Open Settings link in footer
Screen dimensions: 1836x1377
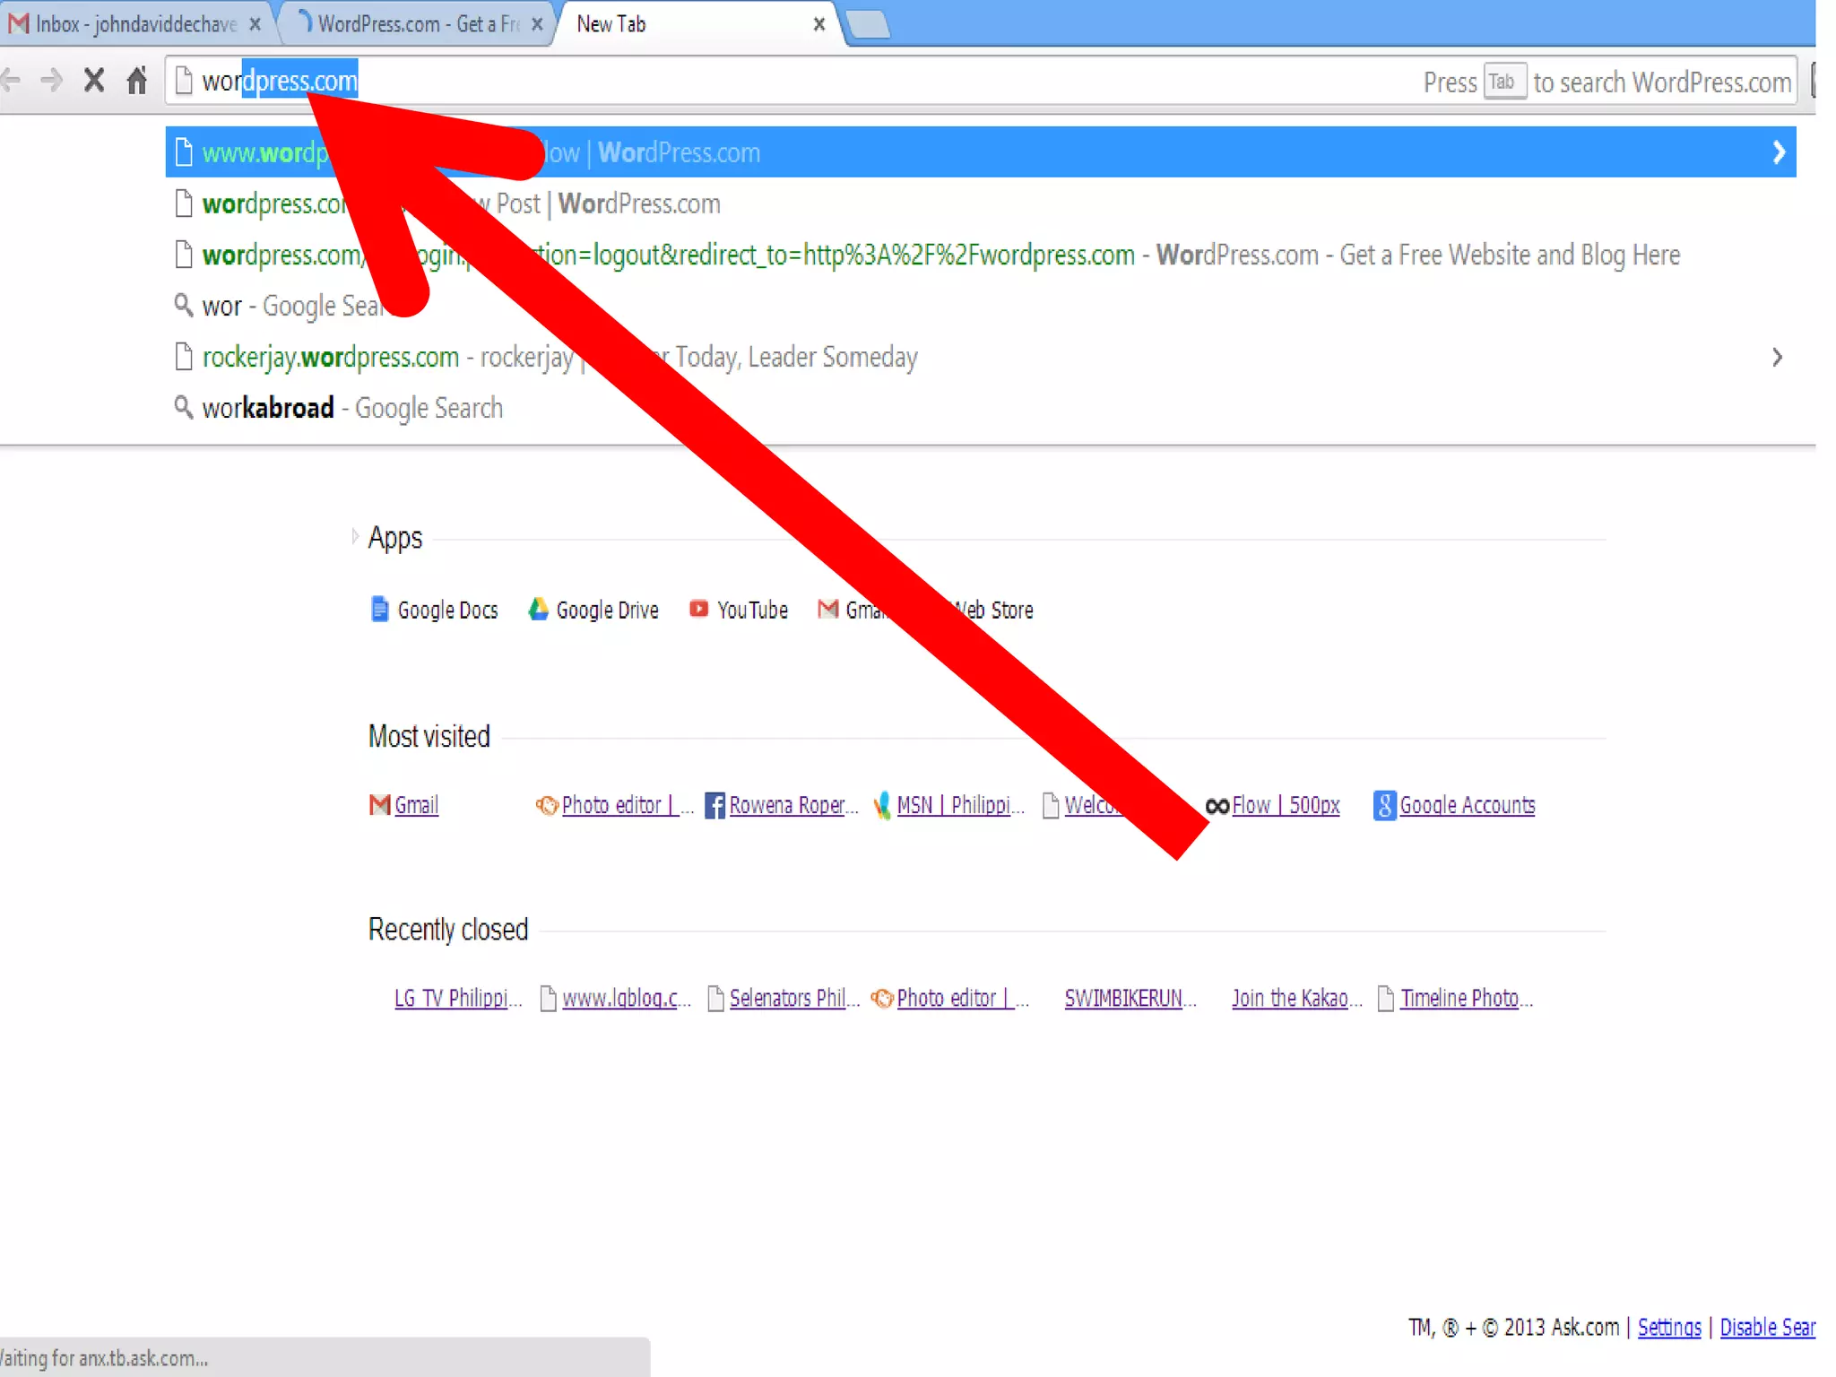point(1668,1327)
